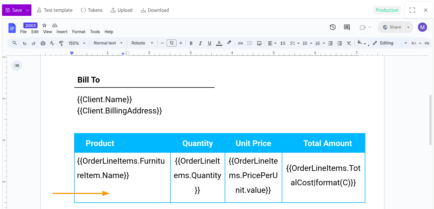Toggle italic formatting
Screen dimensions: 434x209
click(x=200, y=43)
